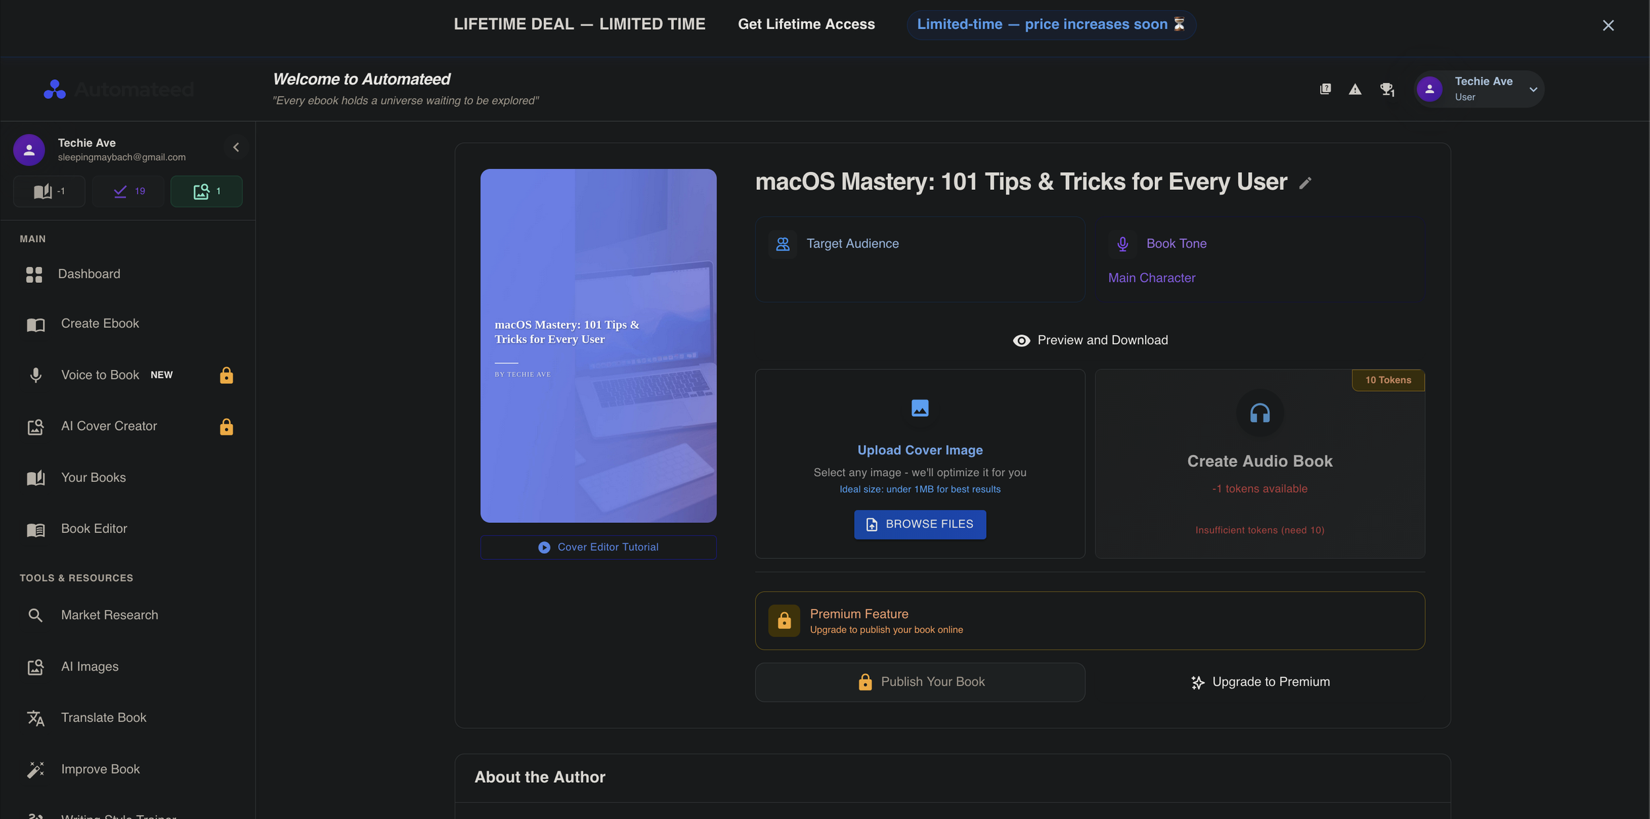Go to Your Books in sidebar
Screen dimensions: 1650x819
[x=93, y=477]
